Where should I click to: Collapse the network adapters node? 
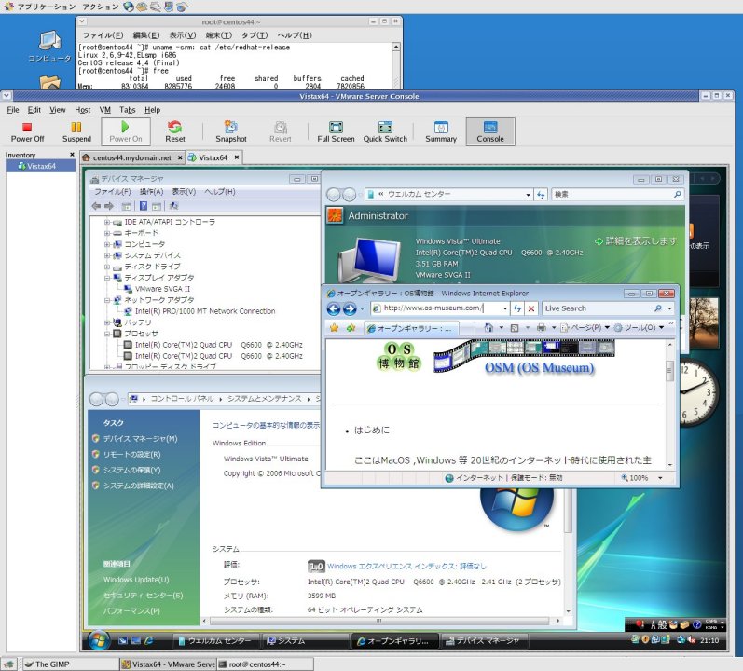(107, 300)
